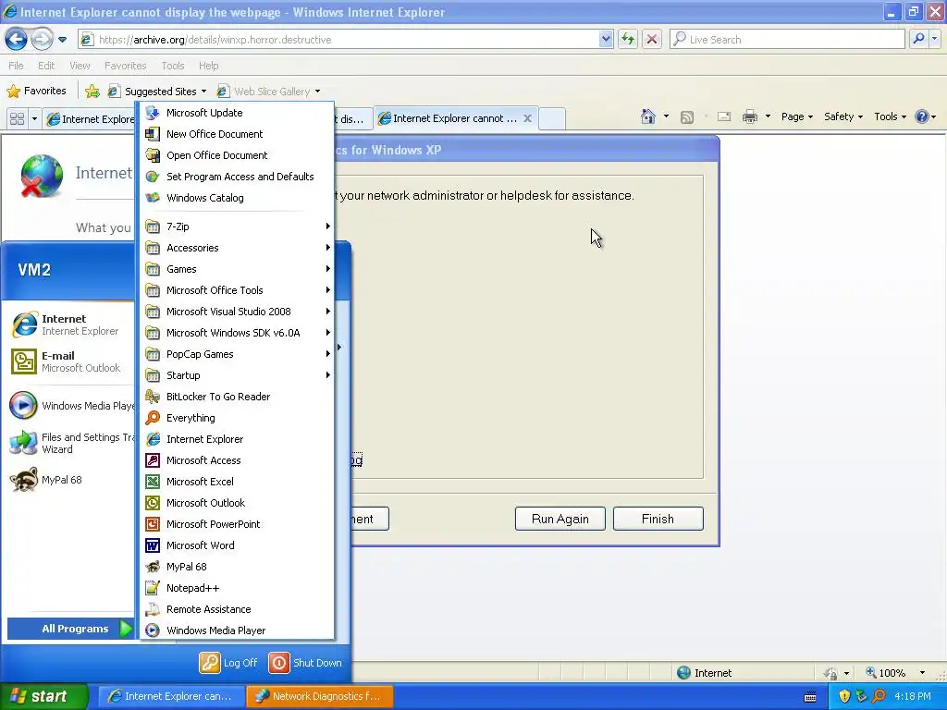This screenshot has width=947, height=710.
Task: Click the IE back navigation arrow
Action: click(x=17, y=39)
